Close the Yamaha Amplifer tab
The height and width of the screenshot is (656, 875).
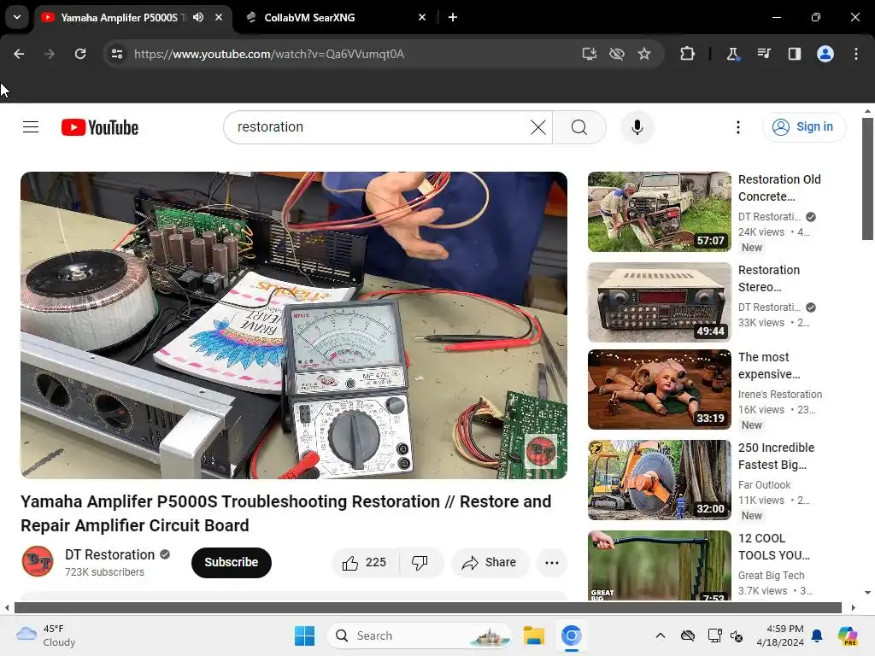[x=219, y=17]
